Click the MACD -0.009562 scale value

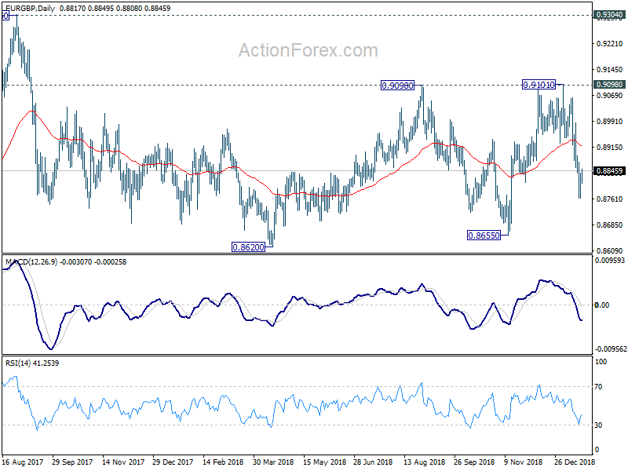[611, 349]
